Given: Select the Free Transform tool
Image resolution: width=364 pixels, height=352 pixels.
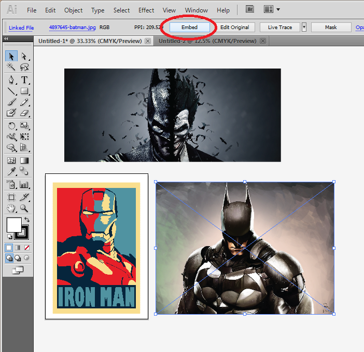Looking at the screenshot, I should click(x=24, y=137).
